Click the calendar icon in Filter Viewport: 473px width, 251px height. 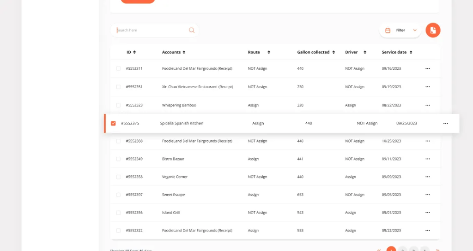[x=388, y=30]
